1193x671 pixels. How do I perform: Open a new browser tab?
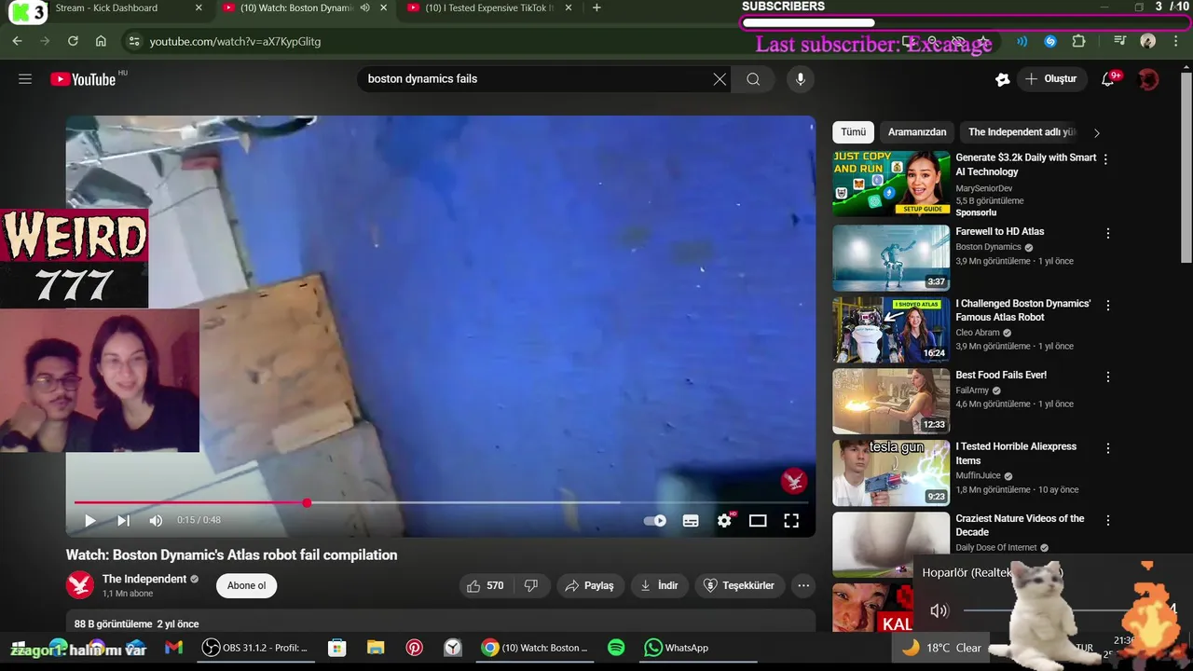596,7
